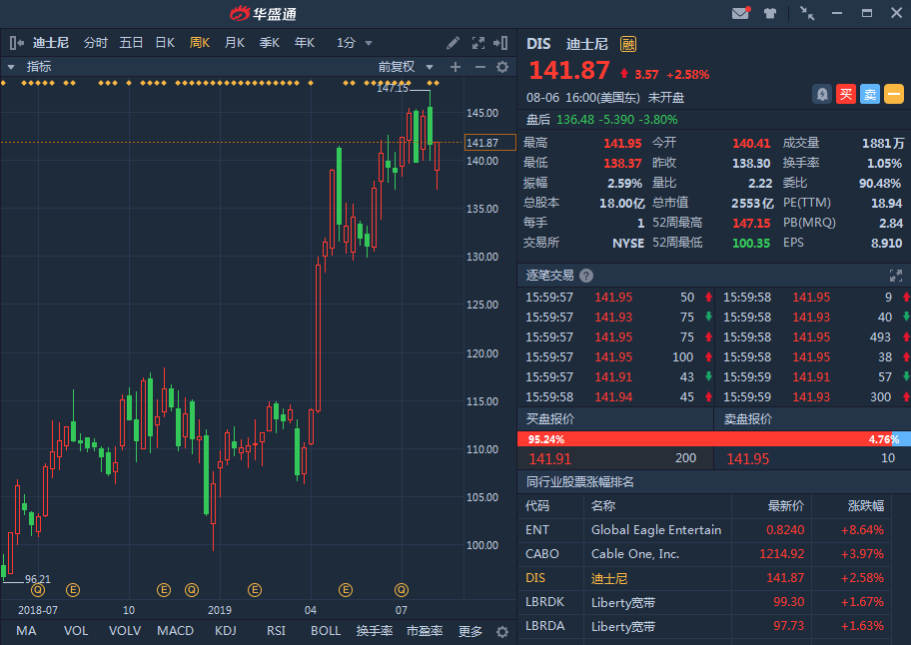The height and width of the screenshot is (645, 911).
Task: Toggle the MA indicator
Action: click(26, 631)
